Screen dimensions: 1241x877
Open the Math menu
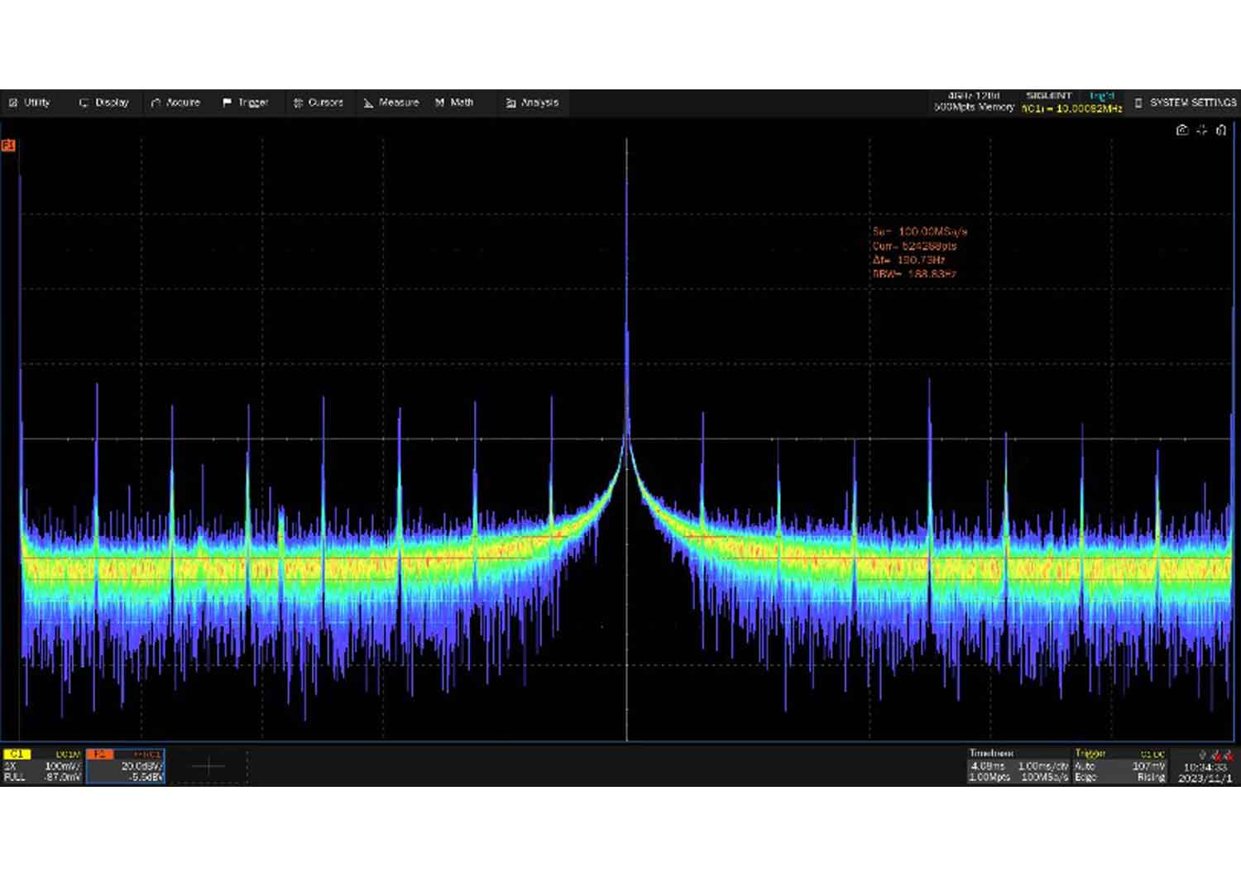point(455,103)
